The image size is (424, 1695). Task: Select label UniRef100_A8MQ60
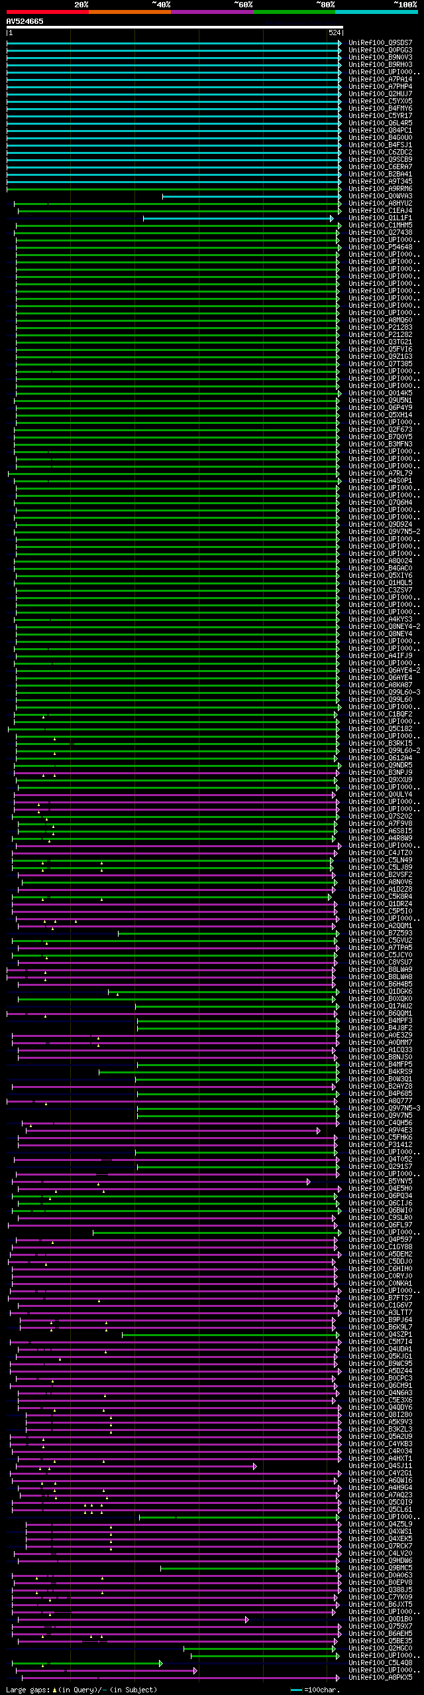pyautogui.click(x=380, y=320)
